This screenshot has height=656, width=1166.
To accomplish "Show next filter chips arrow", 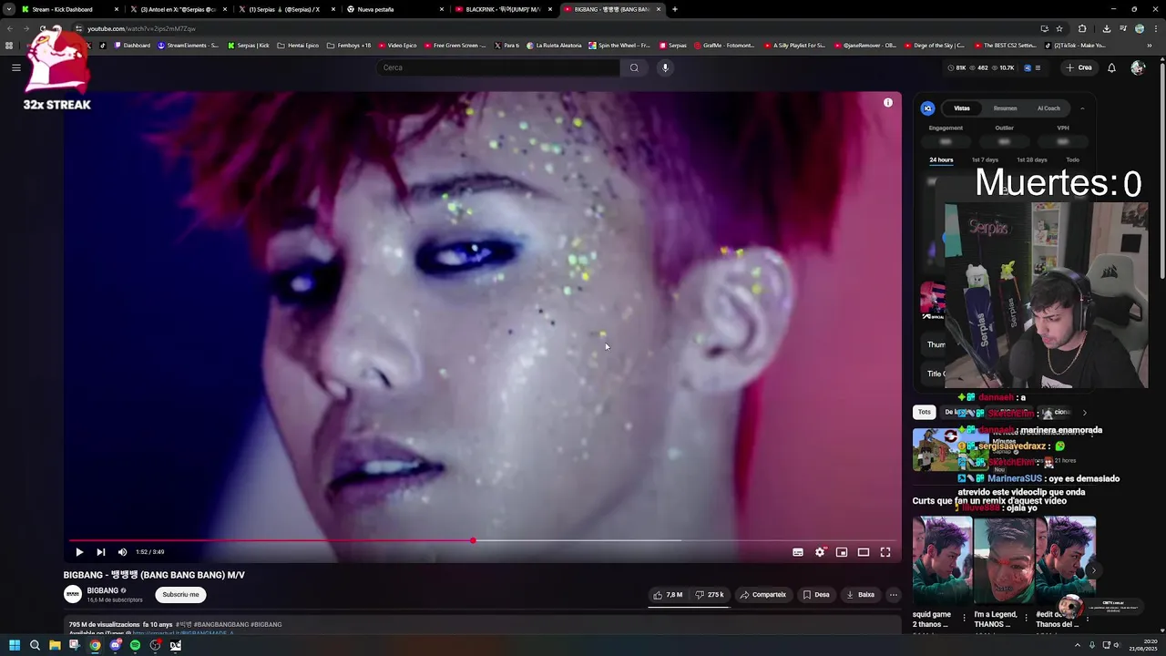I will coord(1084,412).
